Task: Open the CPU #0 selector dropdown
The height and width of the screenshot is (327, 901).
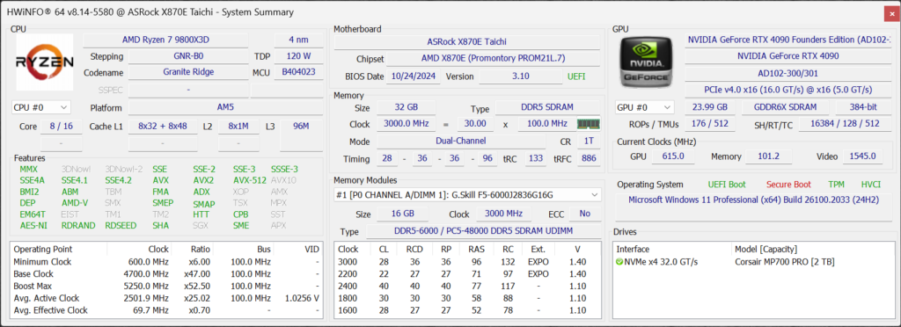Action: point(40,107)
